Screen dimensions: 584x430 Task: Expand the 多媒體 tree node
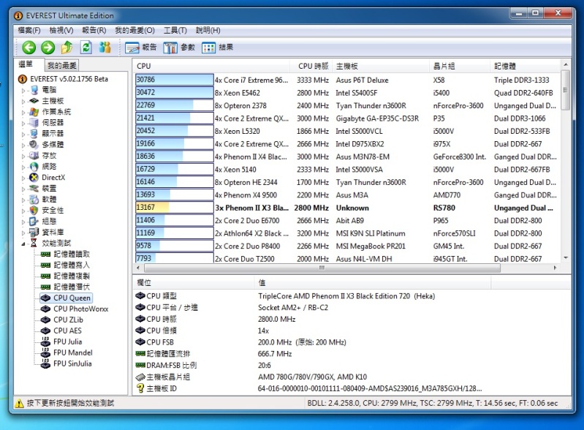click(x=23, y=145)
